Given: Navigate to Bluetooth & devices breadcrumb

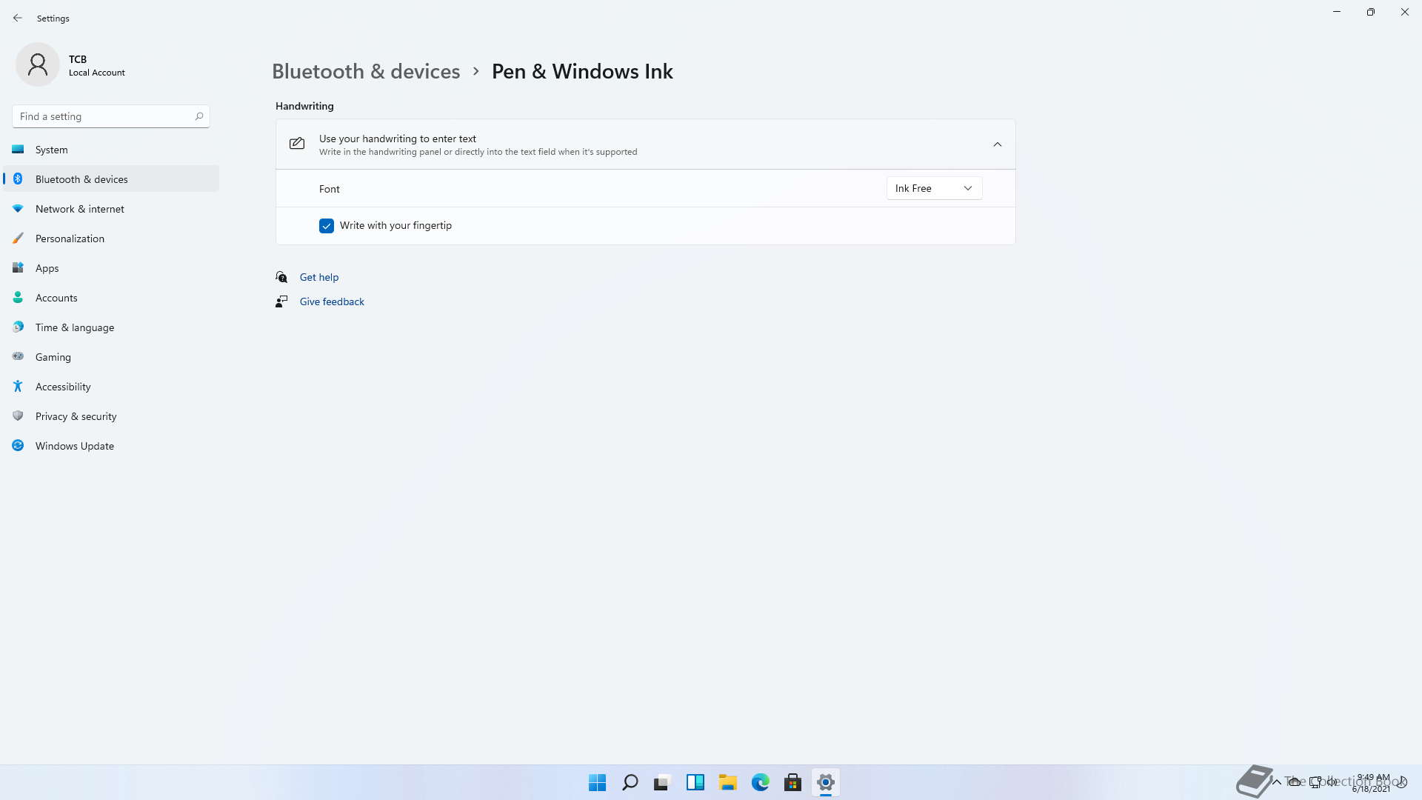Looking at the screenshot, I should coord(366,71).
